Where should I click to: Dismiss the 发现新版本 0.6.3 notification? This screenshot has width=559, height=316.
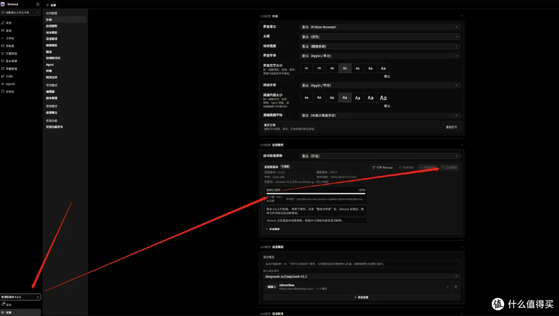[38, 297]
